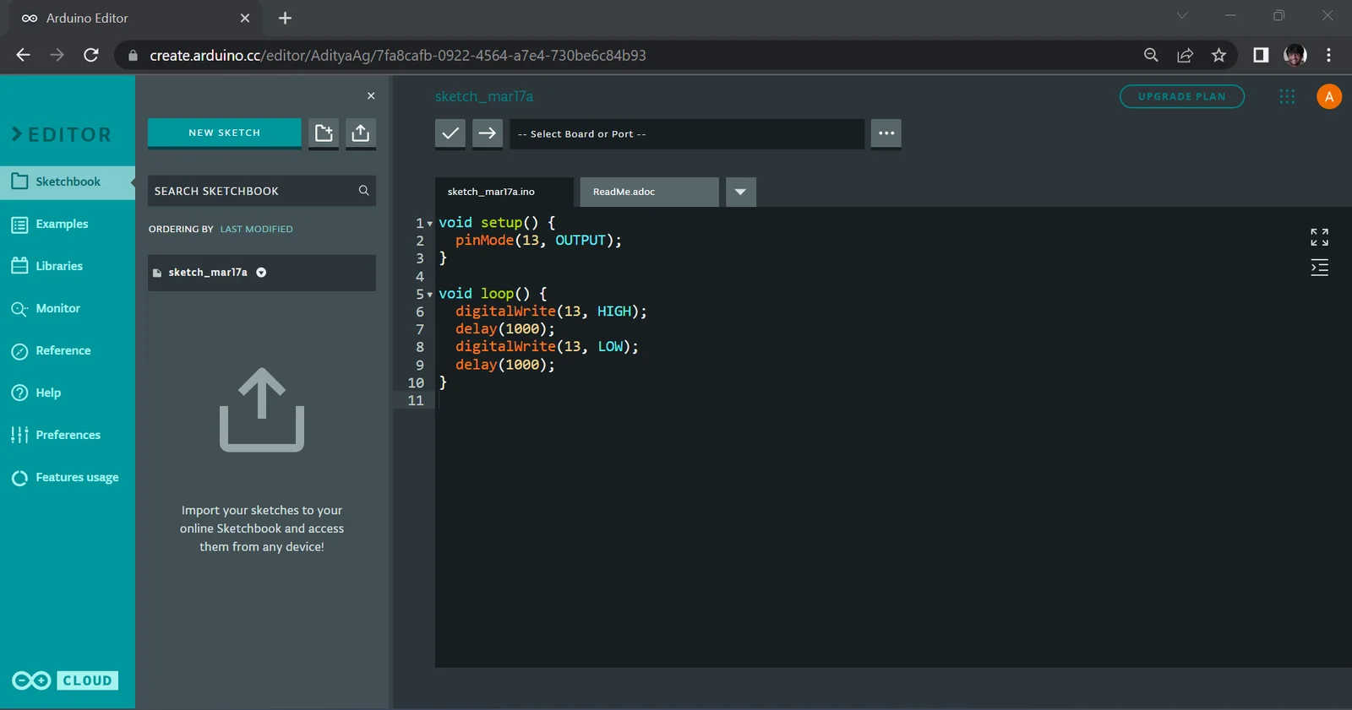Image resolution: width=1352 pixels, height=710 pixels.
Task: Click line number 11 in gutter
Action: point(416,400)
